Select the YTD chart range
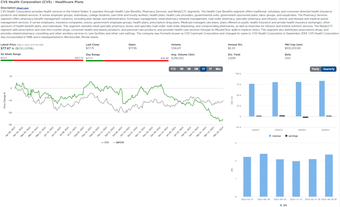340x207 pixels. [173, 69]
